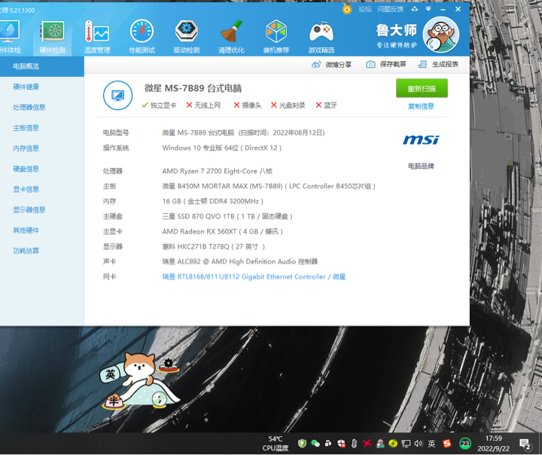542x455 pixels.
Task: Open the Windows Security shield tray icon
Action: pos(341,443)
